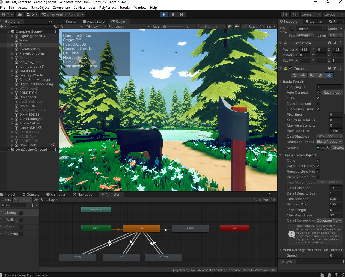Toggle the Enable Ray Tracing checkbox
345x277 pixels.
tap(318, 109)
